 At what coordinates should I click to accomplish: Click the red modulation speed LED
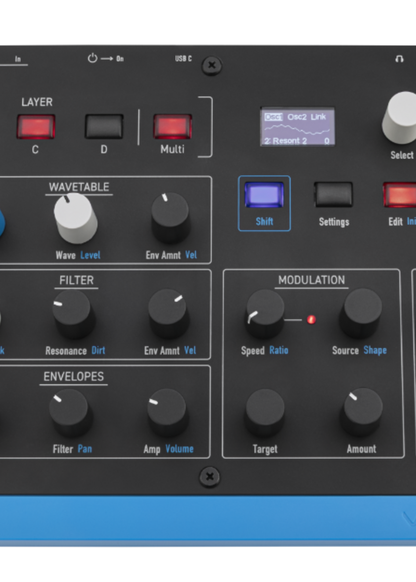[311, 320]
